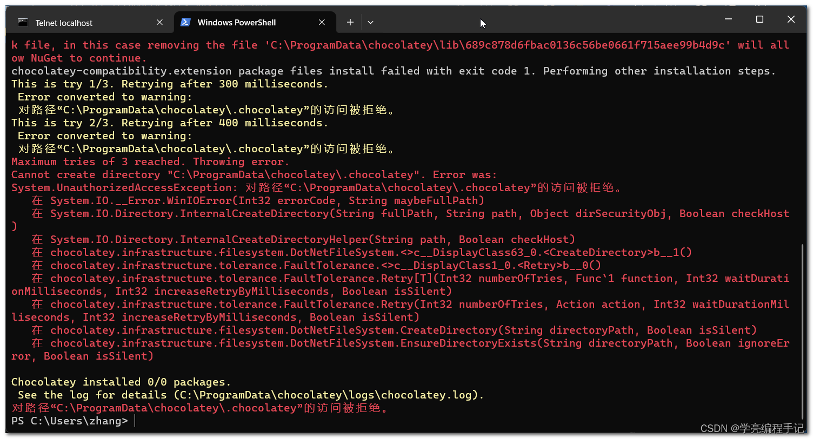Click the 'InternalCreateDirectoryHelper' stack line
813x439 pixels.
click(303, 239)
